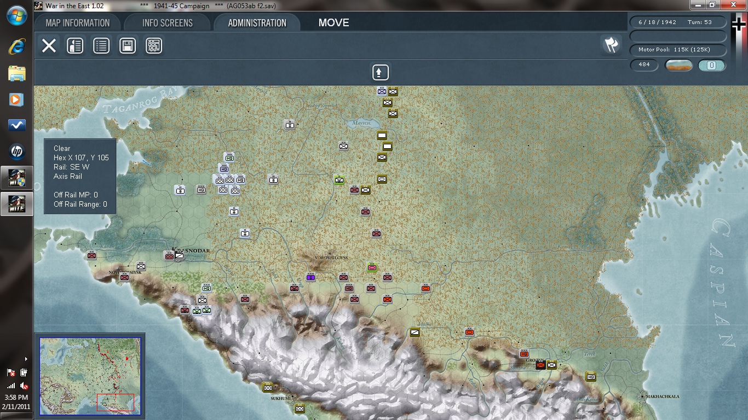Open the HP icon in taskbar
Screen dimensions: 748x420
16,151
